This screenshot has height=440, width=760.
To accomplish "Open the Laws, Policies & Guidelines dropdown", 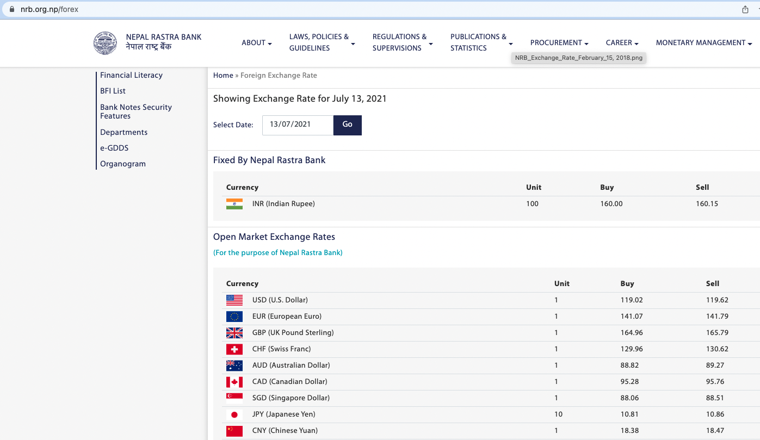I will point(322,43).
